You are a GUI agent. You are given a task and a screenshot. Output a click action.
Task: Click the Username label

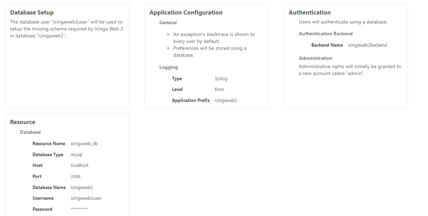[x=43, y=198]
